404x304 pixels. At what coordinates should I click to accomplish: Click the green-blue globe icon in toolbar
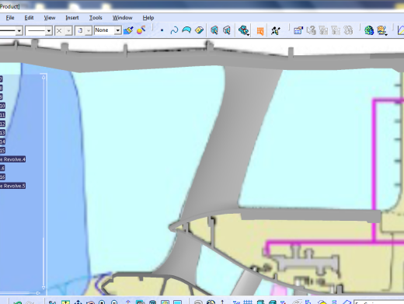[x=369, y=30]
